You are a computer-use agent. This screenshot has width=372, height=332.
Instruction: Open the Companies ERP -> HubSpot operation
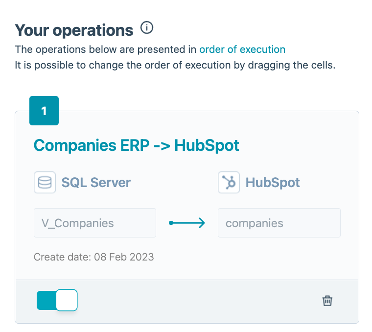coord(136,145)
